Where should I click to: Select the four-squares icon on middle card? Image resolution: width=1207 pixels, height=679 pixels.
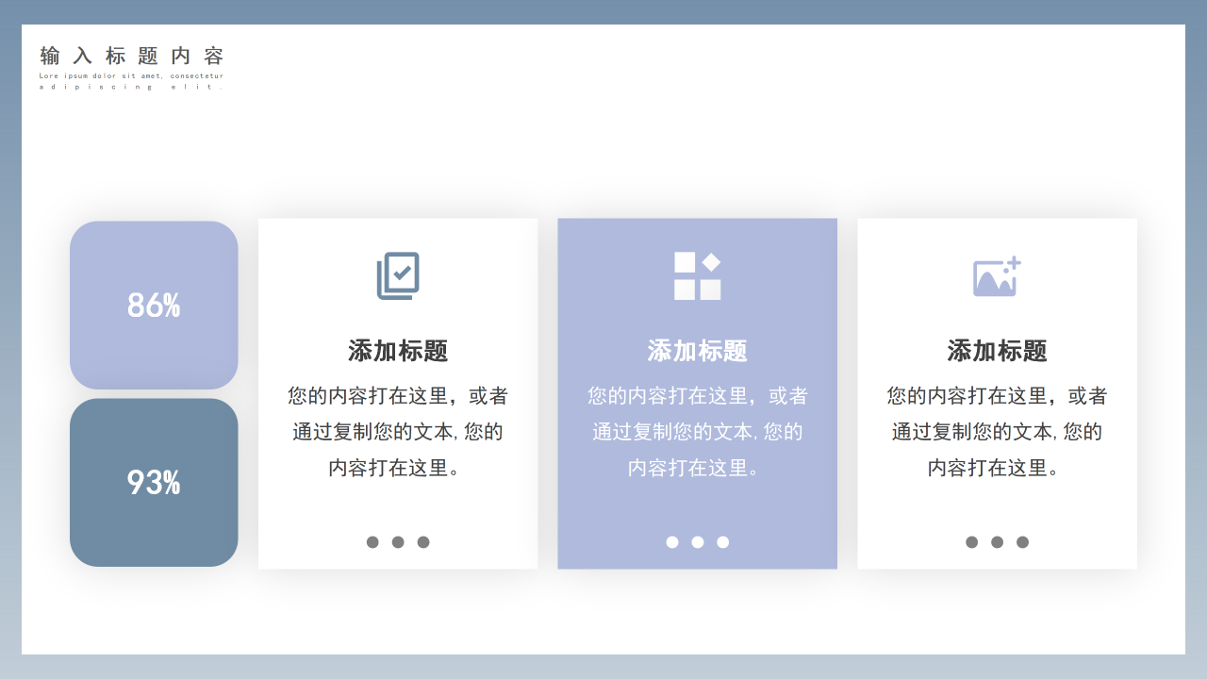tap(697, 274)
